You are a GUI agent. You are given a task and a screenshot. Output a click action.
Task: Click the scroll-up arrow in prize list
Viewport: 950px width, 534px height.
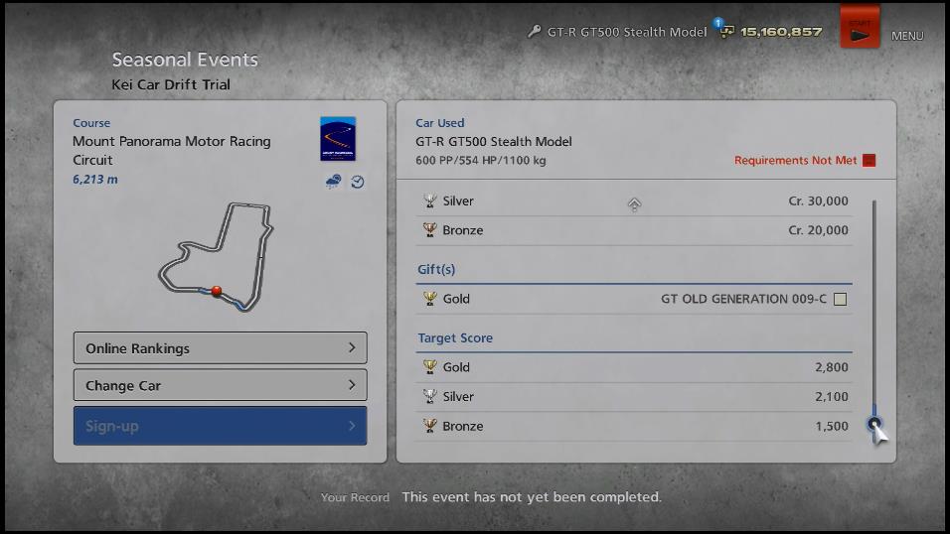(634, 204)
